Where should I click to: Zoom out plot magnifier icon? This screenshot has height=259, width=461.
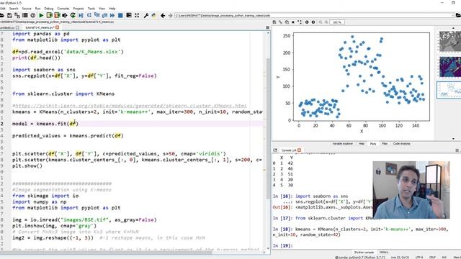click(321, 22)
